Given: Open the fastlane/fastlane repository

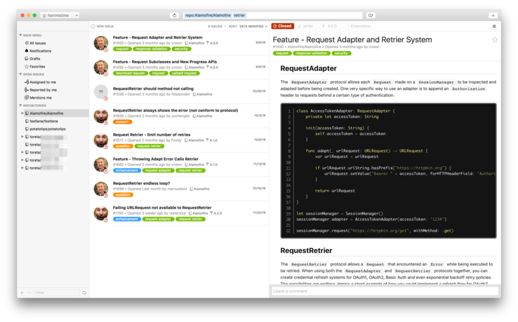Looking at the screenshot, I should [x=43, y=121].
